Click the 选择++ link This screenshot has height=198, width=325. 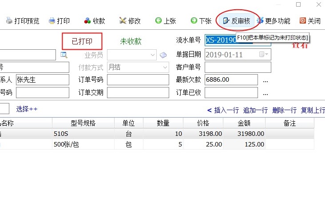coord(27,109)
